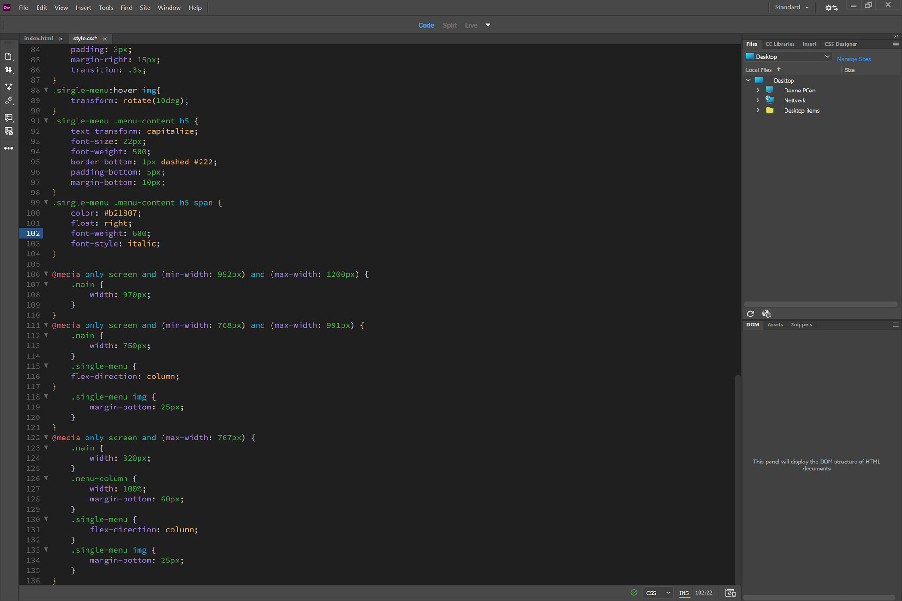The width and height of the screenshot is (902, 601).
Task: Expand the Desktop items tree node
Action: pyautogui.click(x=758, y=110)
